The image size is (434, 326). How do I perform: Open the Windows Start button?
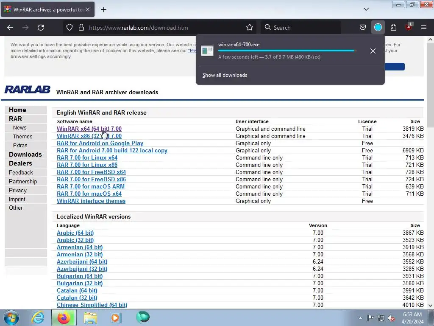point(11,318)
